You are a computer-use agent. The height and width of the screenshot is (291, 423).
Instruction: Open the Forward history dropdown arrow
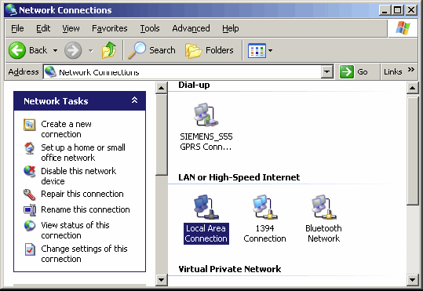click(x=91, y=50)
